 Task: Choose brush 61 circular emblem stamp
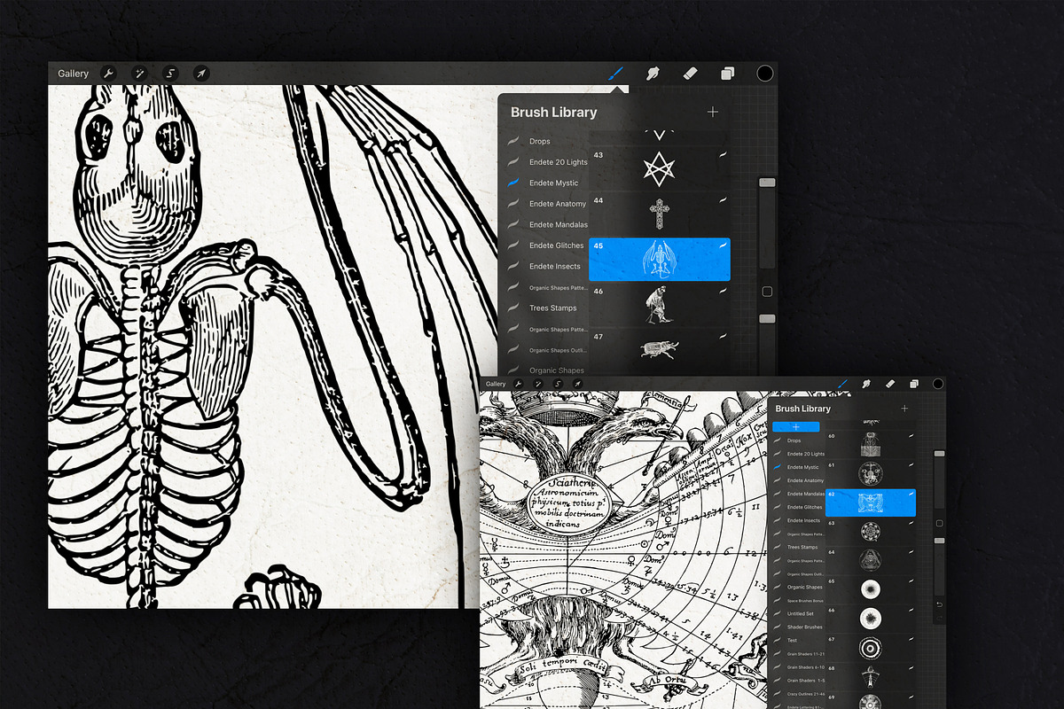point(871,473)
